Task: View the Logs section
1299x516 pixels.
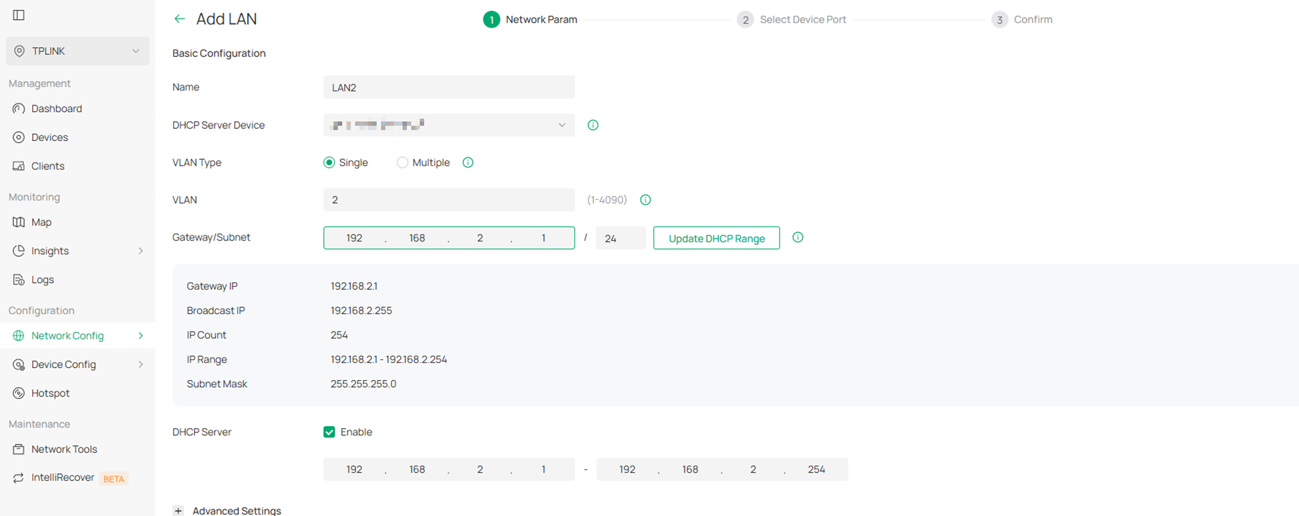Action: pyautogui.click(x=42, y=280)
